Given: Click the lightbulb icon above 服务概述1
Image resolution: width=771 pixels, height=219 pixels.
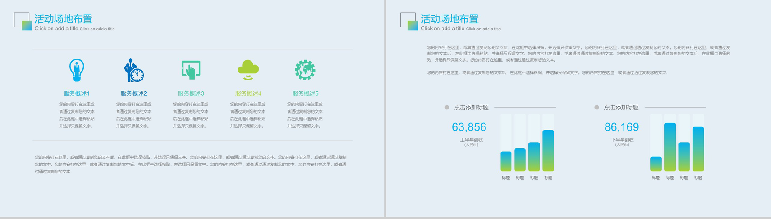Looking at the screenshot, I should point(77,70).
